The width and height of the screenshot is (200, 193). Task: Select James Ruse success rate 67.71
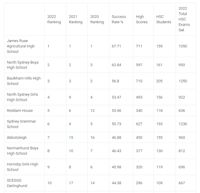point(116,46)
